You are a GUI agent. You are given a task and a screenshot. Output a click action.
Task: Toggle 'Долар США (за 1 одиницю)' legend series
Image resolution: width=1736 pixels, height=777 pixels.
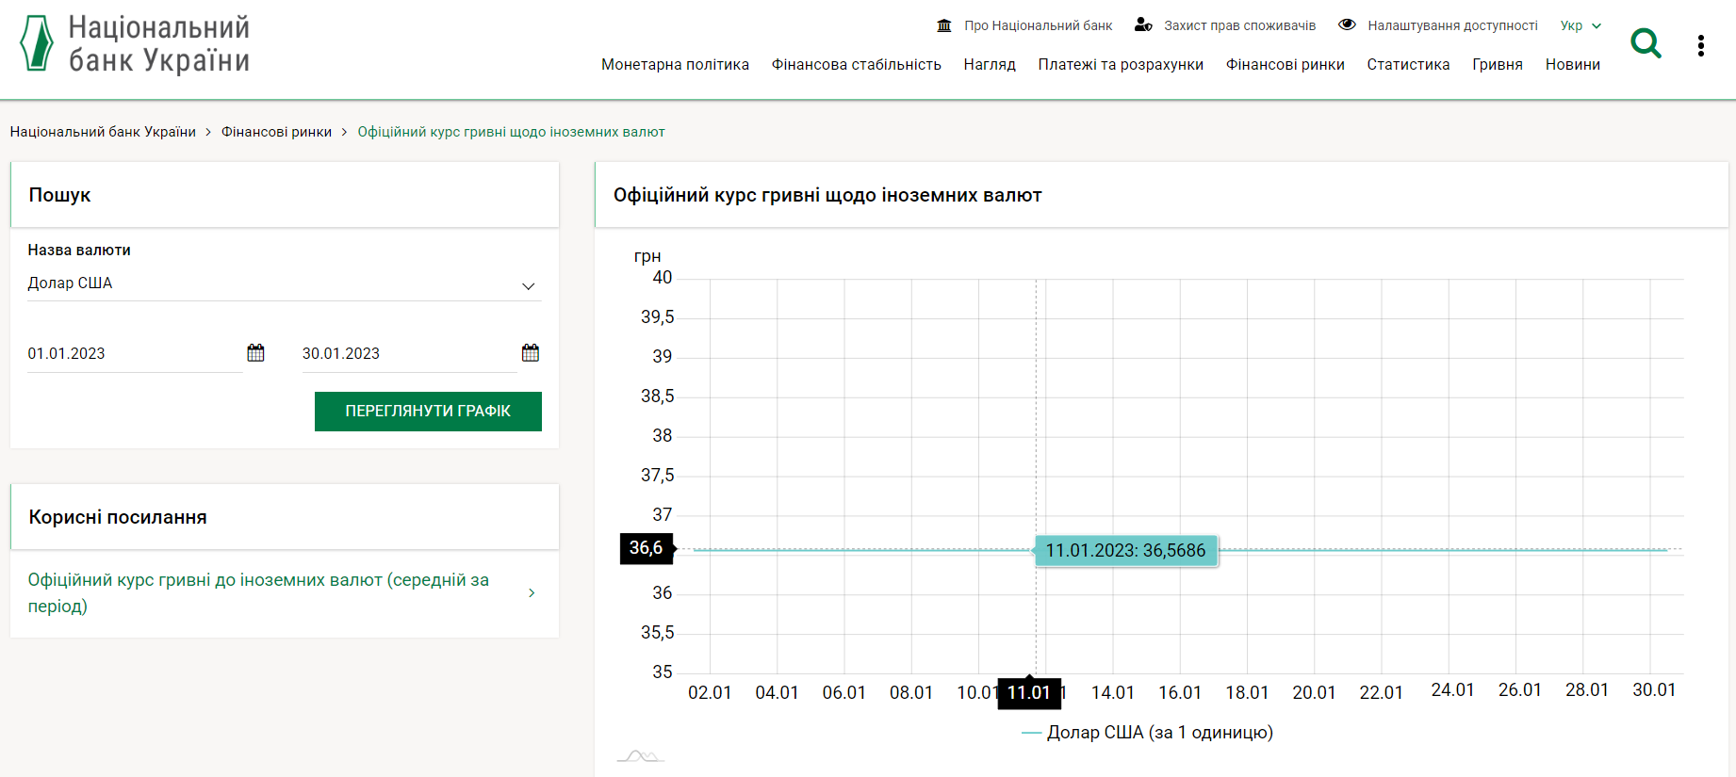1147,733
